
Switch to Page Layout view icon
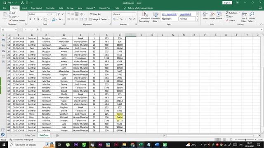coord(224,140)
